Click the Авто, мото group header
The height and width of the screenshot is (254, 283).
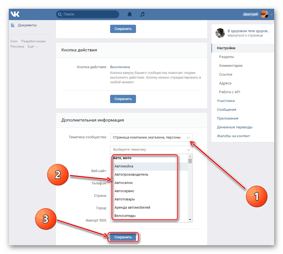click(122, 158)
